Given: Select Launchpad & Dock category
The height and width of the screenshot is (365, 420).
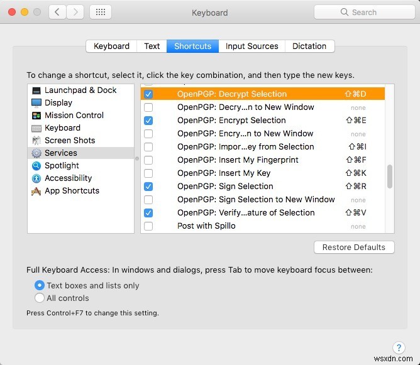Looking at the screenshot, I should pyautogui.click(x=80, y=90).
